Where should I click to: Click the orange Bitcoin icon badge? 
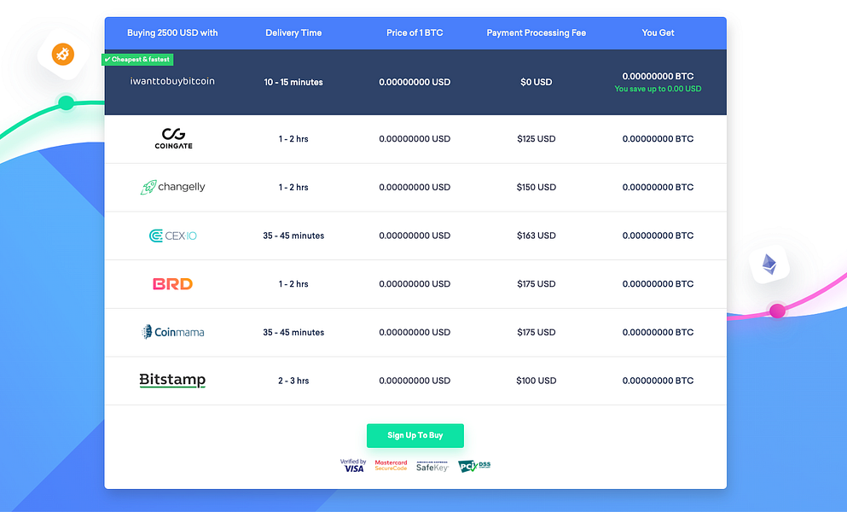pyautogui.click(x=63, y=54)
